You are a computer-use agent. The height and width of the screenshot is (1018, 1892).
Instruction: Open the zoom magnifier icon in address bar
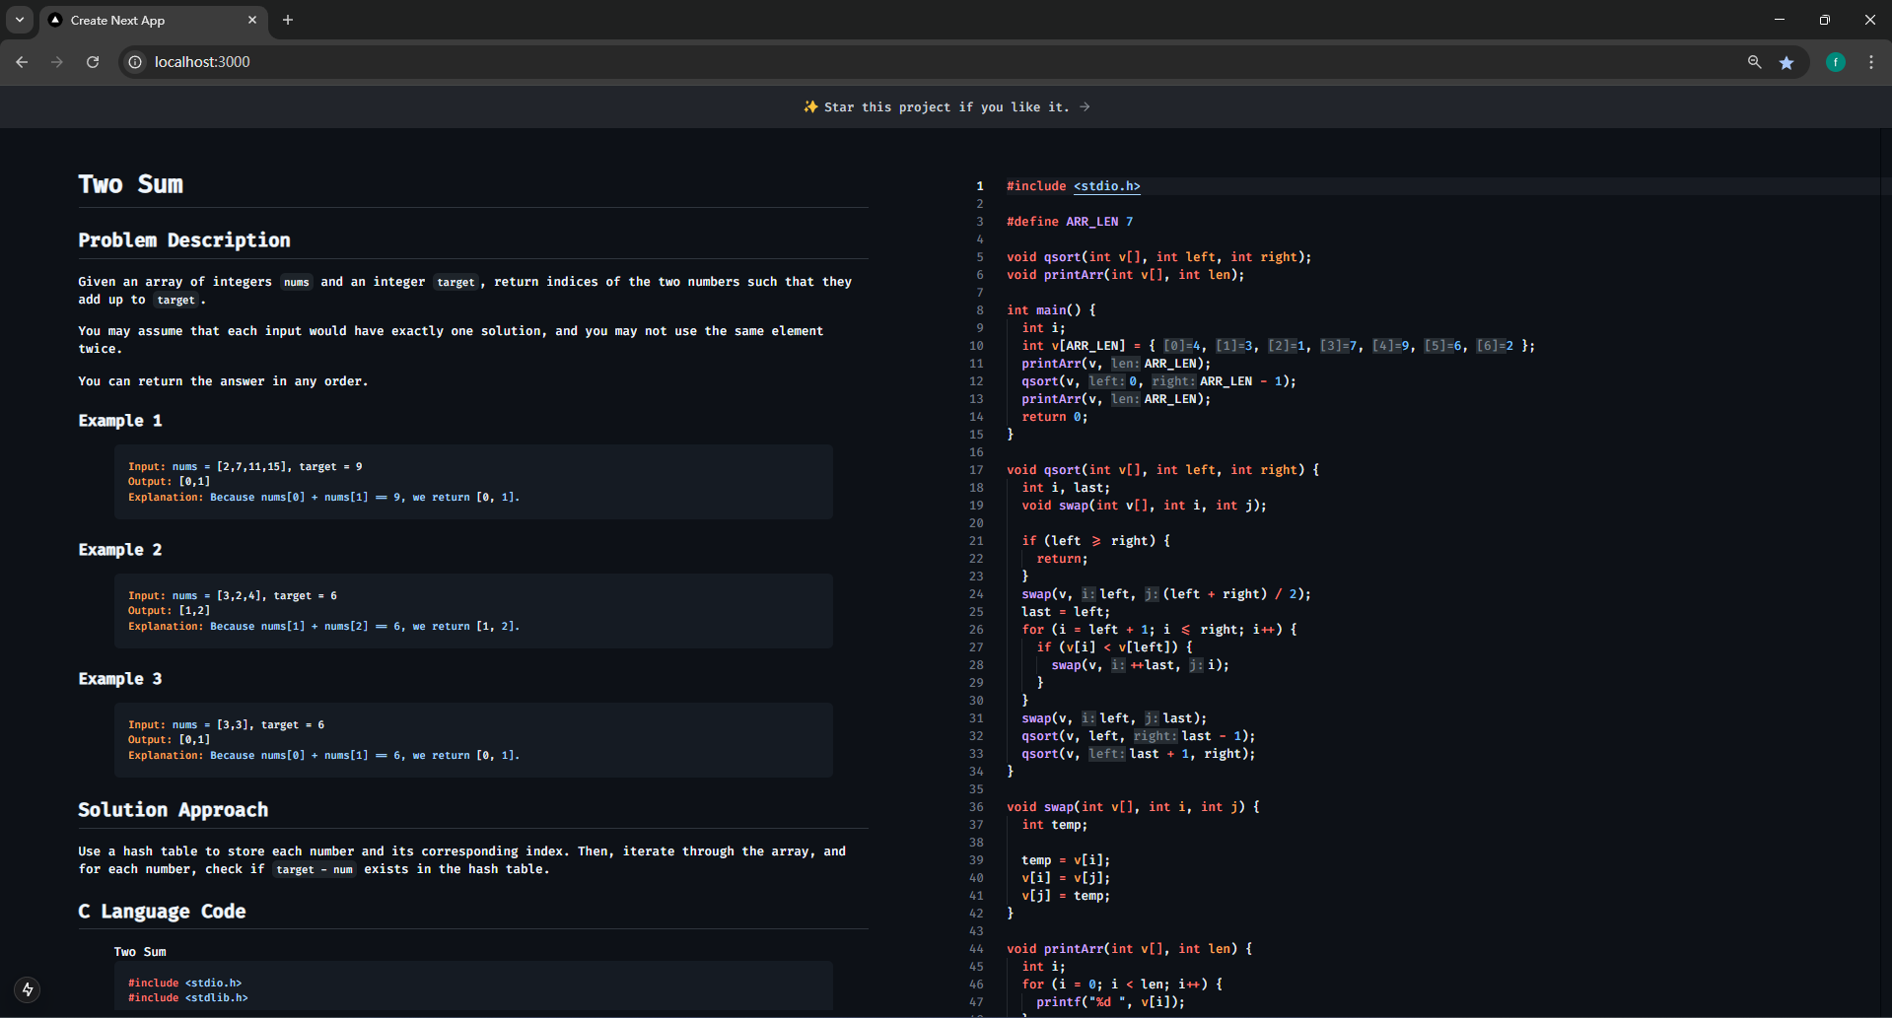(x=1754, y=62)
